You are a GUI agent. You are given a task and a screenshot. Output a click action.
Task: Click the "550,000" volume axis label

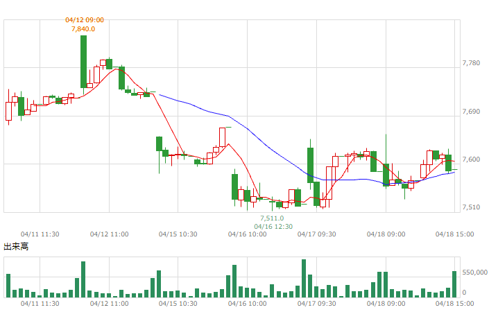point(474,272)
